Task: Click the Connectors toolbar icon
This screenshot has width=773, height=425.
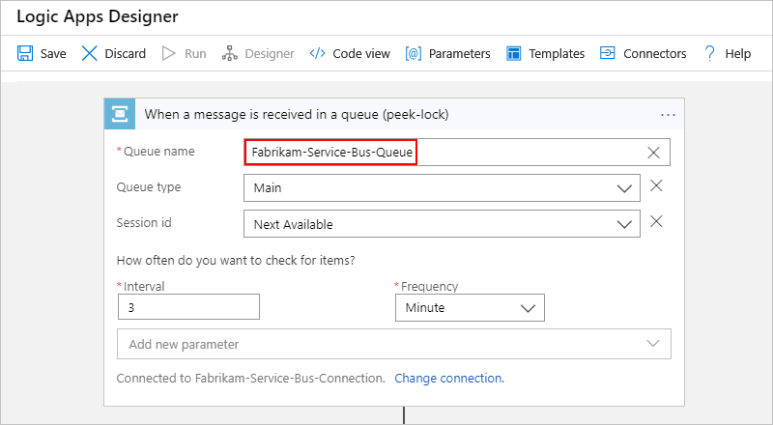Action: 608,54
